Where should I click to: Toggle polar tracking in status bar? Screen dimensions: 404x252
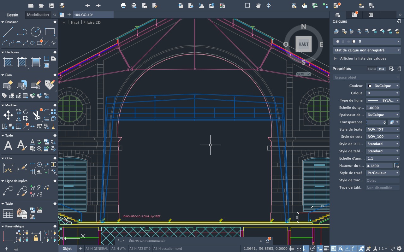313,249
